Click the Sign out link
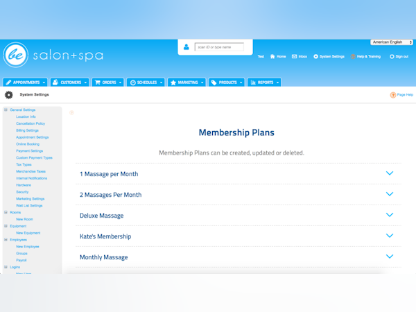Screen dimensions: 416x312 (401, 57)
